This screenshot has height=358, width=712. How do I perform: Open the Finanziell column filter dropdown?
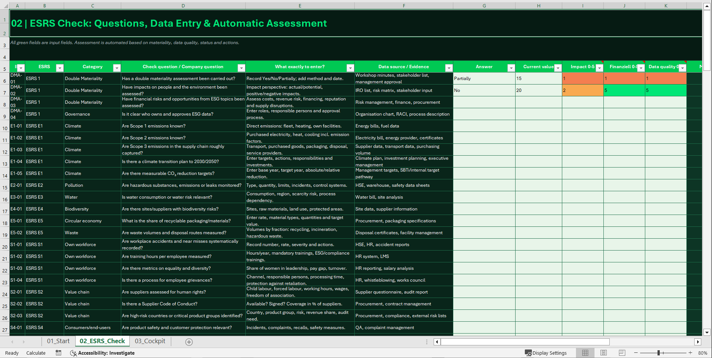[641, 68]
